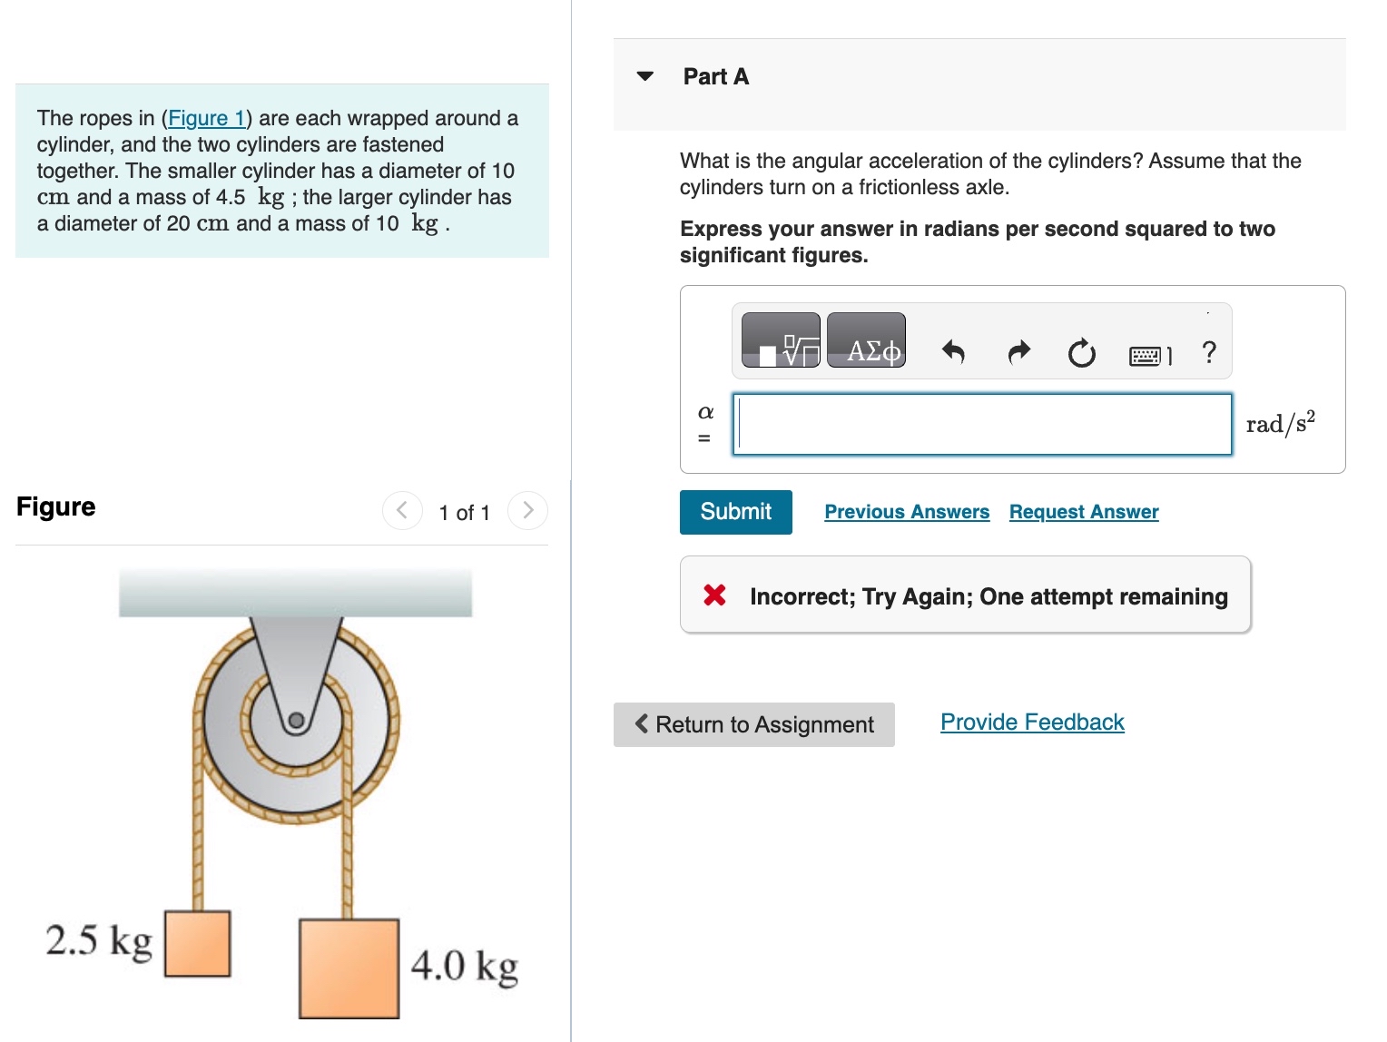
Task: Open equation editor help with the question mark
Action: (1208, 353)
